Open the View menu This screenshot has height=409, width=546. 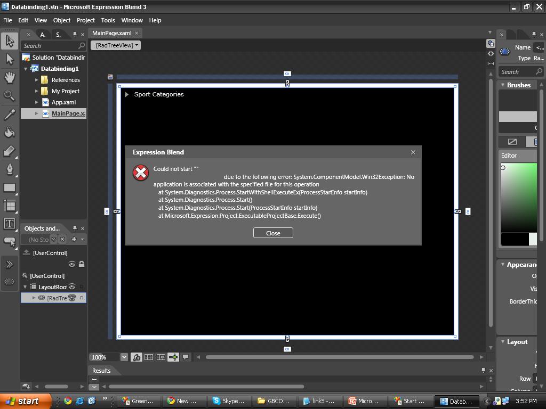(x=41, y=20)
